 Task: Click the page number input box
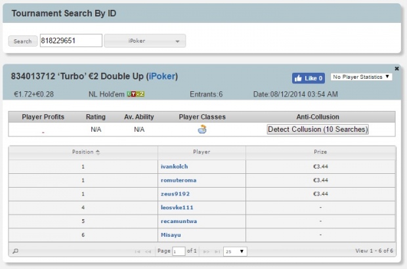179,251
